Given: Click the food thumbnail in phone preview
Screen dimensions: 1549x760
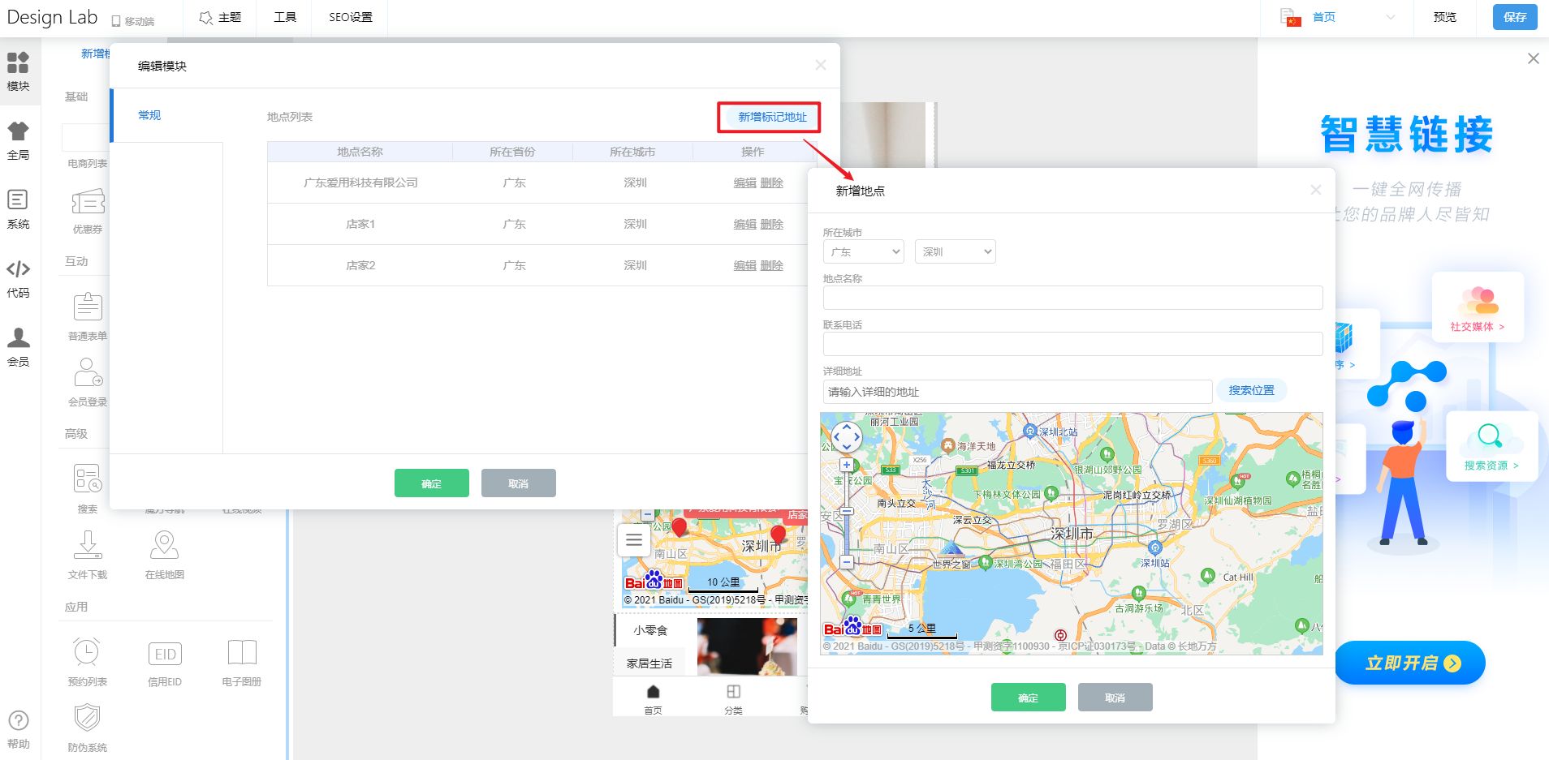Looking at the screenshot, I should [x=747, y=646].
